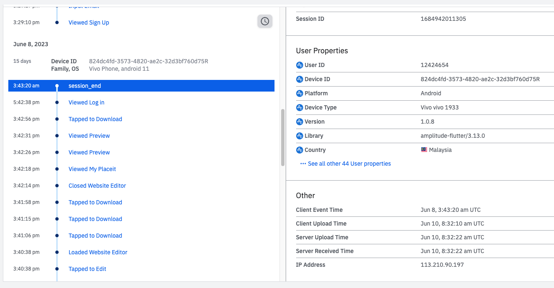Click the Amplitude icon beside Library
This screenshot has height=288, width=554.
click(299, 136)
